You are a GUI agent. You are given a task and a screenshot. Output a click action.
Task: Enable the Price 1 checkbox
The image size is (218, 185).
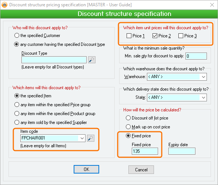pos(129,36)
